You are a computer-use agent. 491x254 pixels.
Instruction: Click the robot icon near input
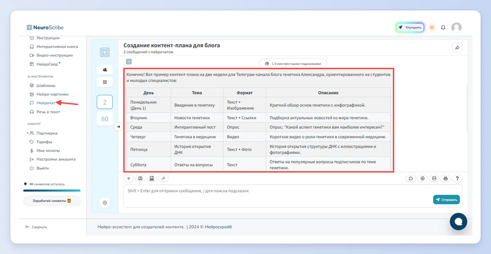coord(445,178)
